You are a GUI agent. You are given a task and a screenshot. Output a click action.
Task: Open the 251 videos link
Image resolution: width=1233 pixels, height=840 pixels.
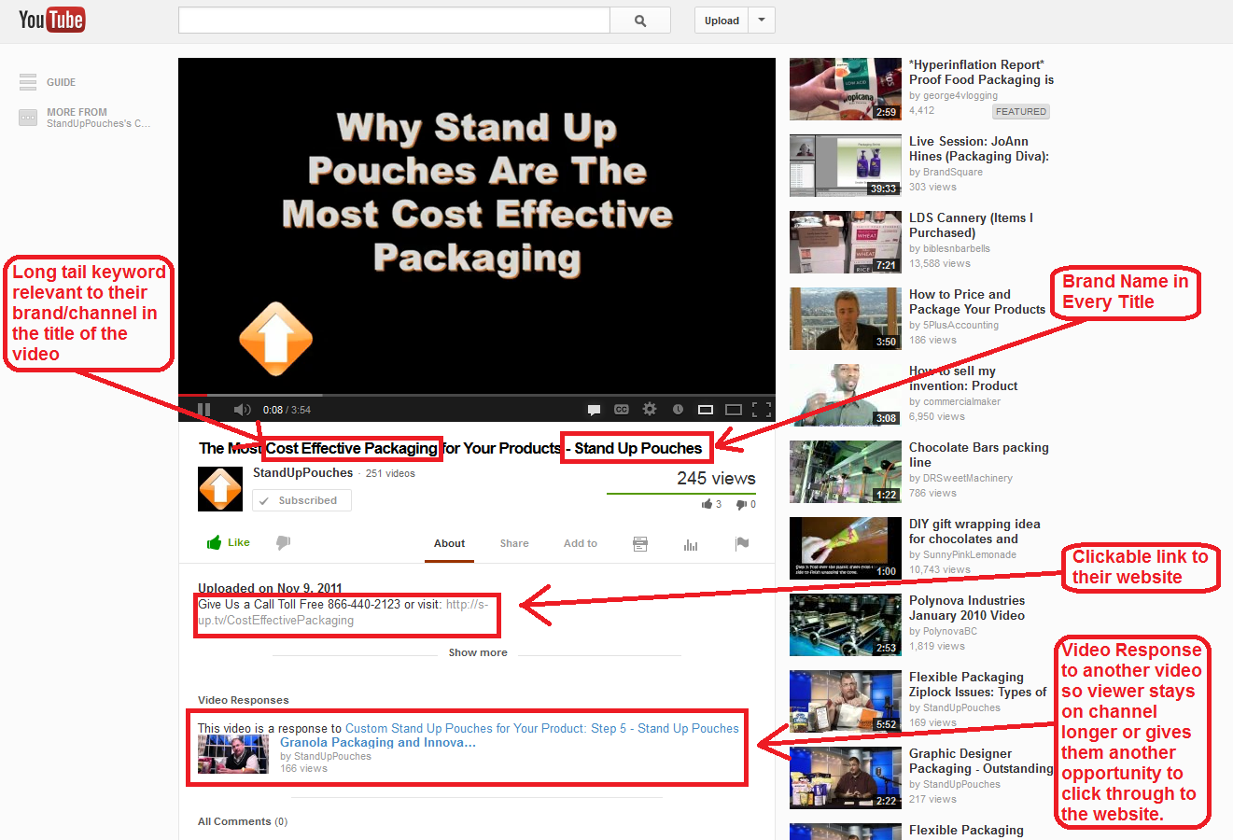390,474
